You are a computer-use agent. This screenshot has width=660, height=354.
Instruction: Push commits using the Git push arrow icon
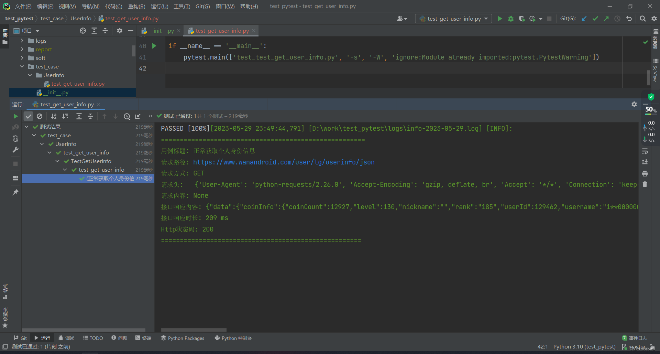coord(606,19)
